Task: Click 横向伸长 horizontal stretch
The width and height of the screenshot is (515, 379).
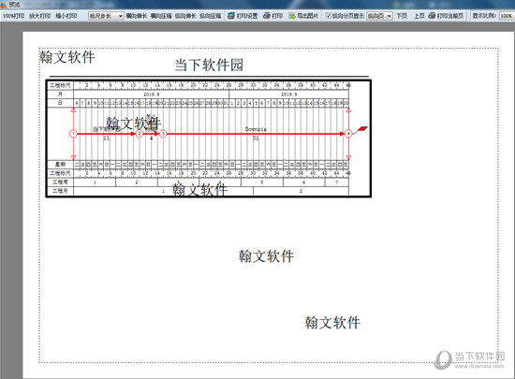Action: (137, 16)
